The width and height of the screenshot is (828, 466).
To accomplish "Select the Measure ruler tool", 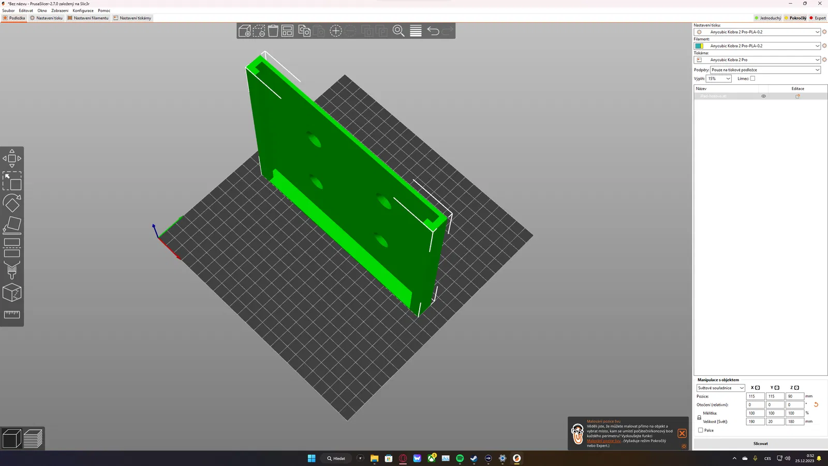I will [12, 314].
